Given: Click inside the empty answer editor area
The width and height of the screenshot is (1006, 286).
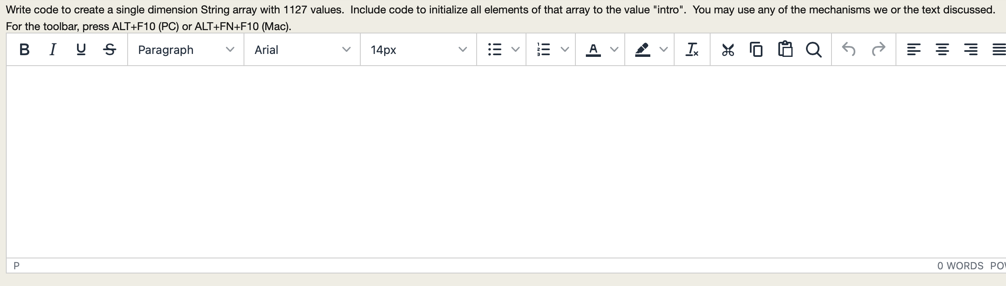Looking at the screenshot, I should tap(506, 161).
